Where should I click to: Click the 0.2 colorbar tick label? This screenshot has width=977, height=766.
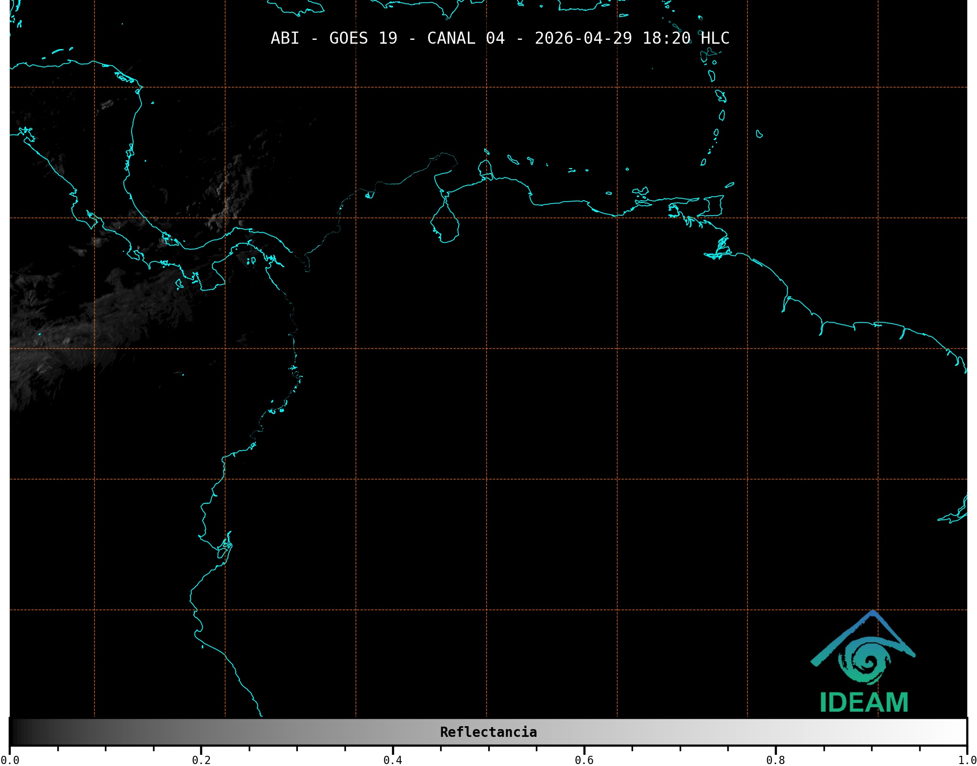(201, 760)
